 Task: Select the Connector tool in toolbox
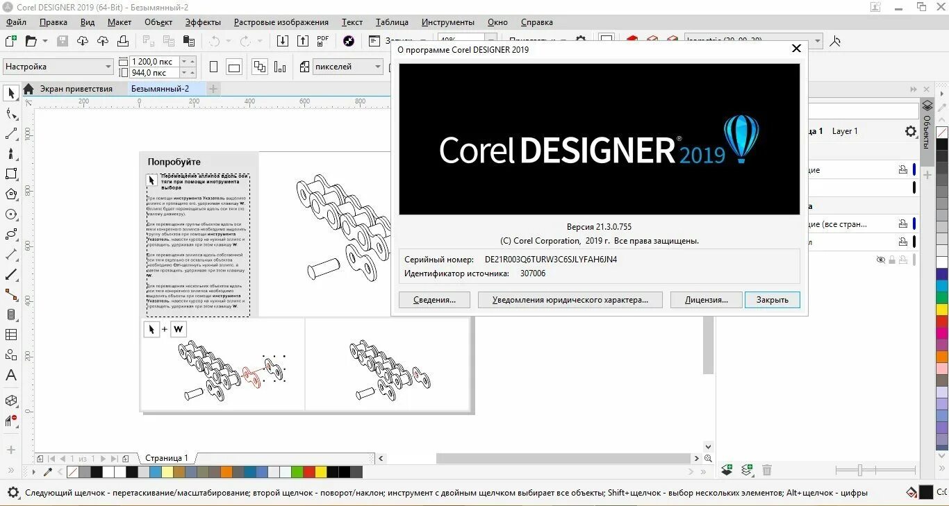(x=11, y=294)
